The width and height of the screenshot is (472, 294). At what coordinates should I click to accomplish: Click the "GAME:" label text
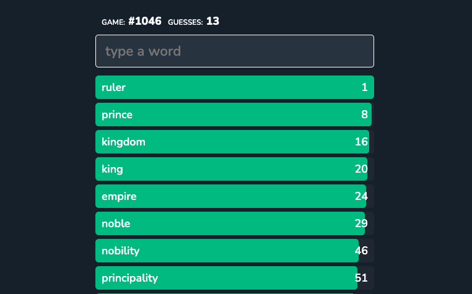click(x=113, y=22)
